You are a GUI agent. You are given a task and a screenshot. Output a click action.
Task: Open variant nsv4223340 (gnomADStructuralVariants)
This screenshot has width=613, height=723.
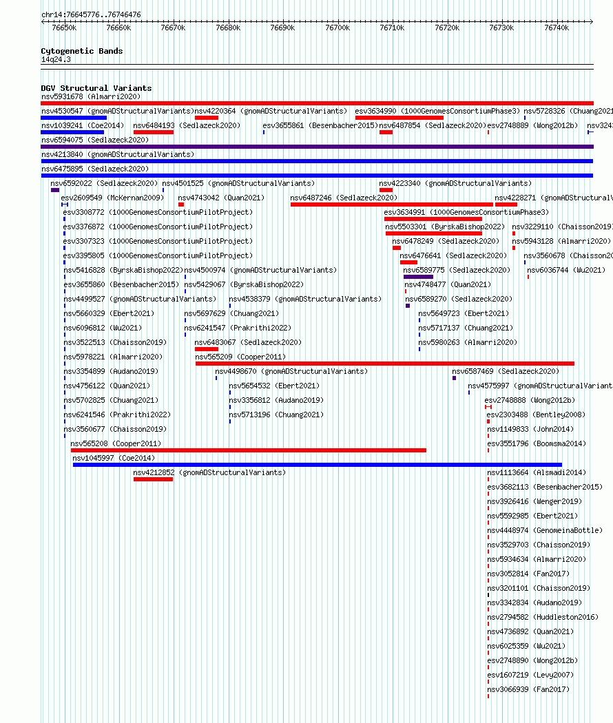click(455, 184)
